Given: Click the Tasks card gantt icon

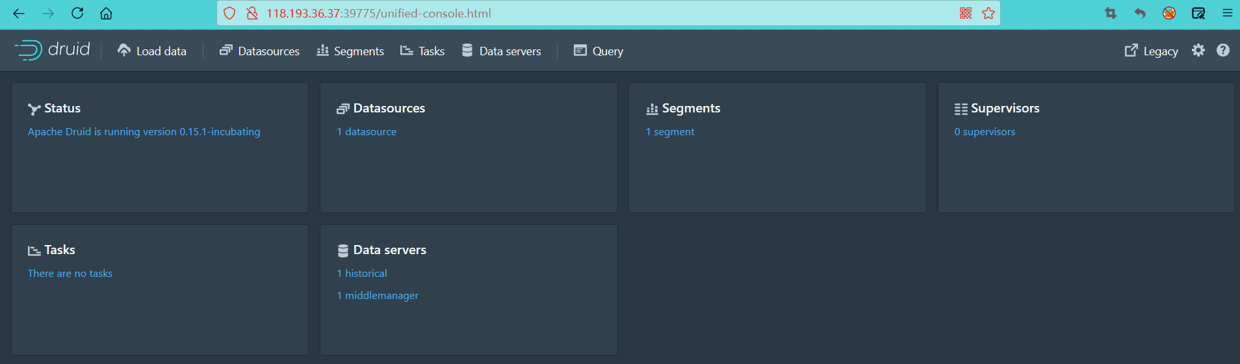Looking at the screenshot, I should (34, 251).
